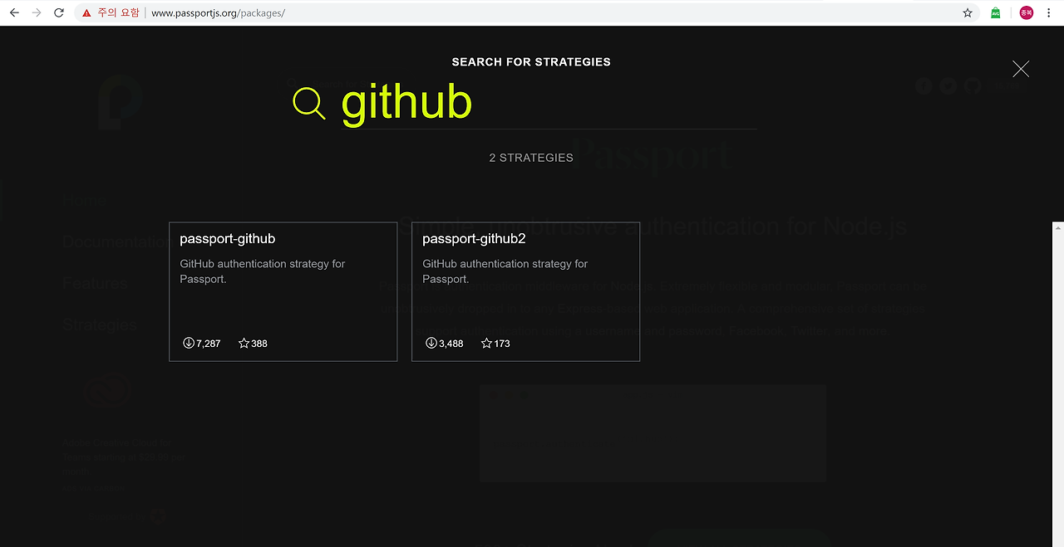1064x547 pixels.
Task: Open the passport-github strategy card
Action: tap(283, 291)
